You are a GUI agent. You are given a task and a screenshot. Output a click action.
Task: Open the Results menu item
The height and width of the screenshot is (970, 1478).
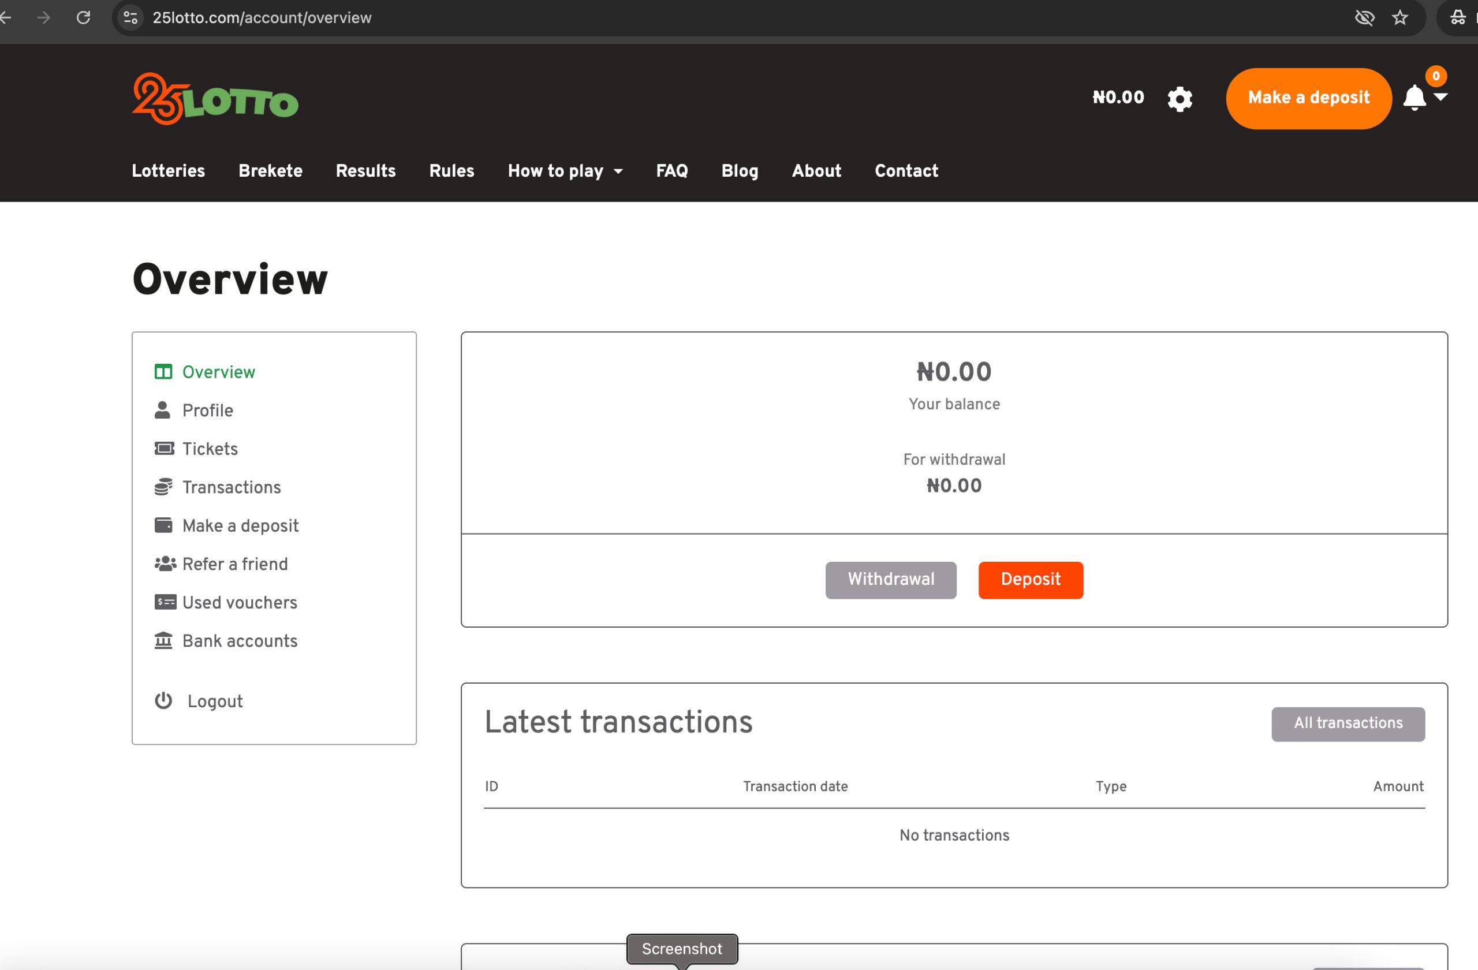pos(366,171)
